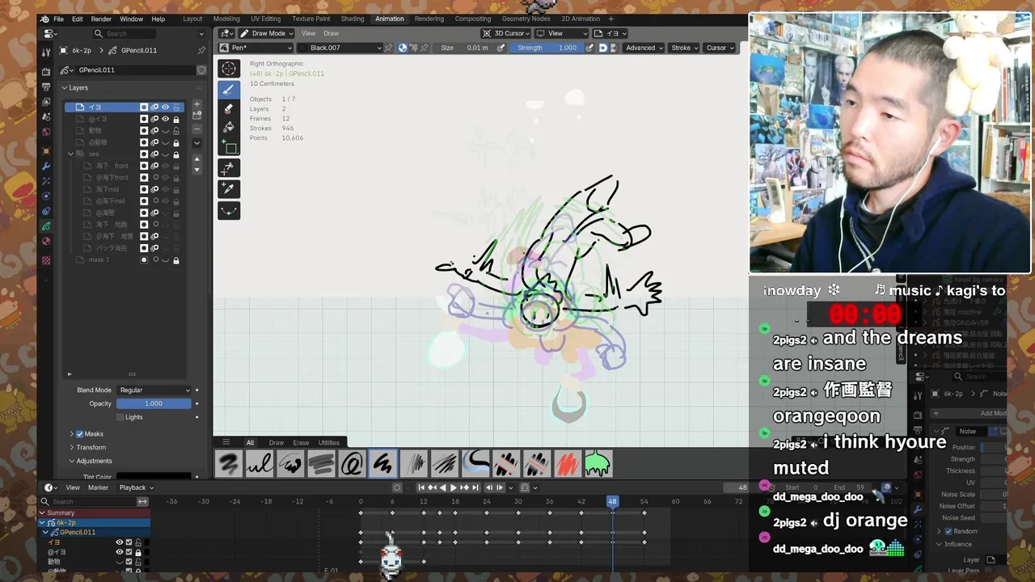Select the Interpolate tool
Viewport: 1035px width, 582px height.
(x=229, y=210)
